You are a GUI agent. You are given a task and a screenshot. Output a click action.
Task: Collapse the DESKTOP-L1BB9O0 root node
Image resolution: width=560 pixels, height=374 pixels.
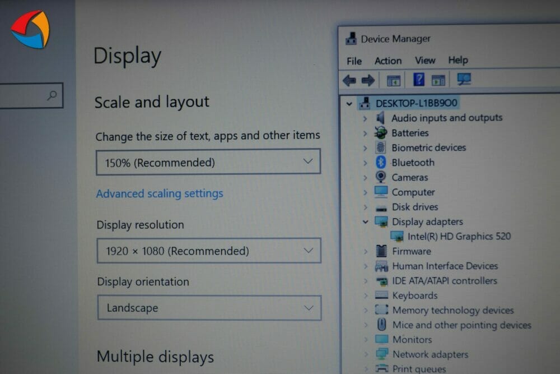tap(349, 104)
